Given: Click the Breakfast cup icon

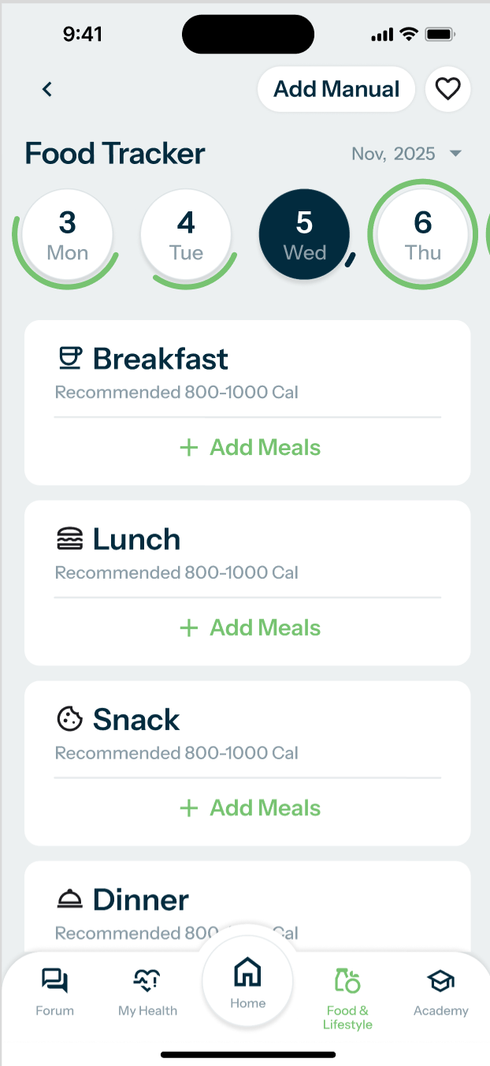Looking at the screenshot, I should pyautogui.click(x=70, y=359).
